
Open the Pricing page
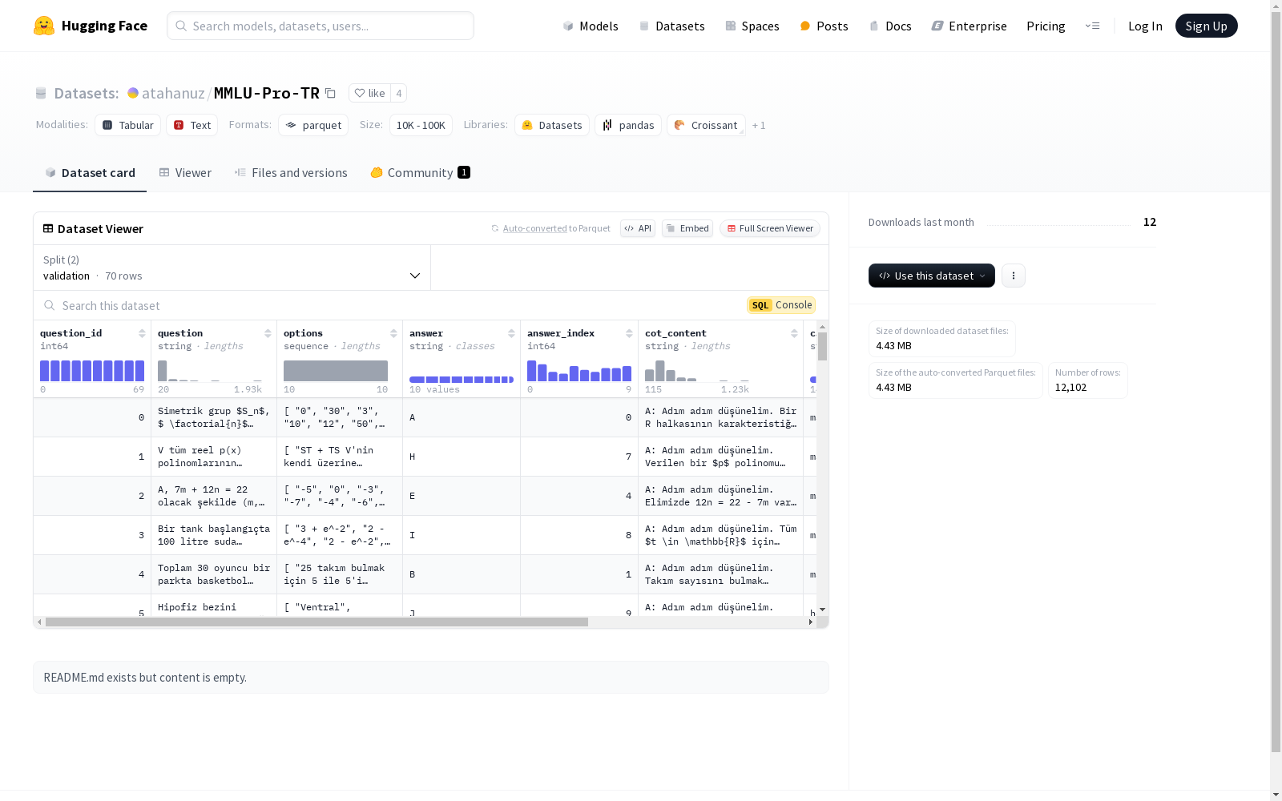1046,26
